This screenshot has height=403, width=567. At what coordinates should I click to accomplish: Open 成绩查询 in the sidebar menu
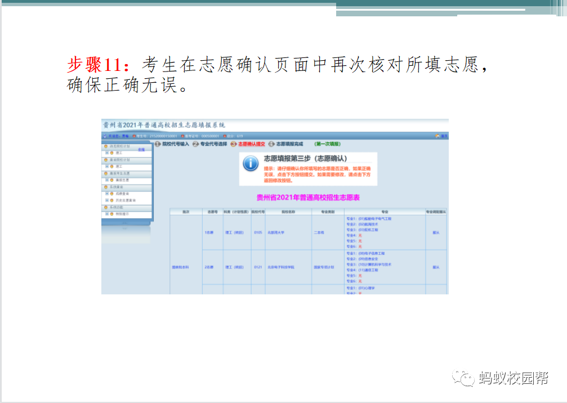(x=122, y=194)
